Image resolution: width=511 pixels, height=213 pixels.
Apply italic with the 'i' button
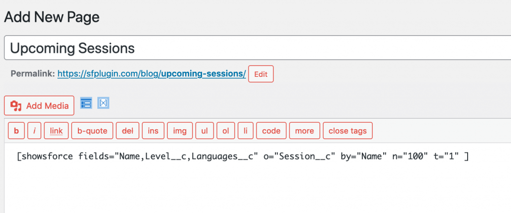[x=34, y=131]
